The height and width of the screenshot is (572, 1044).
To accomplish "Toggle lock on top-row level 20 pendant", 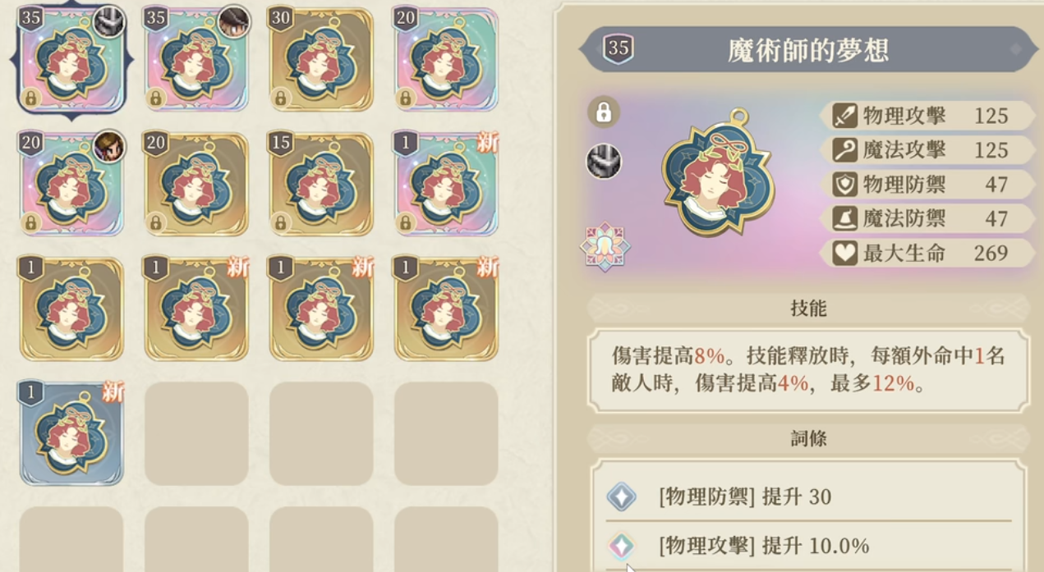I will pyautogui.click(x=406, y=98).
